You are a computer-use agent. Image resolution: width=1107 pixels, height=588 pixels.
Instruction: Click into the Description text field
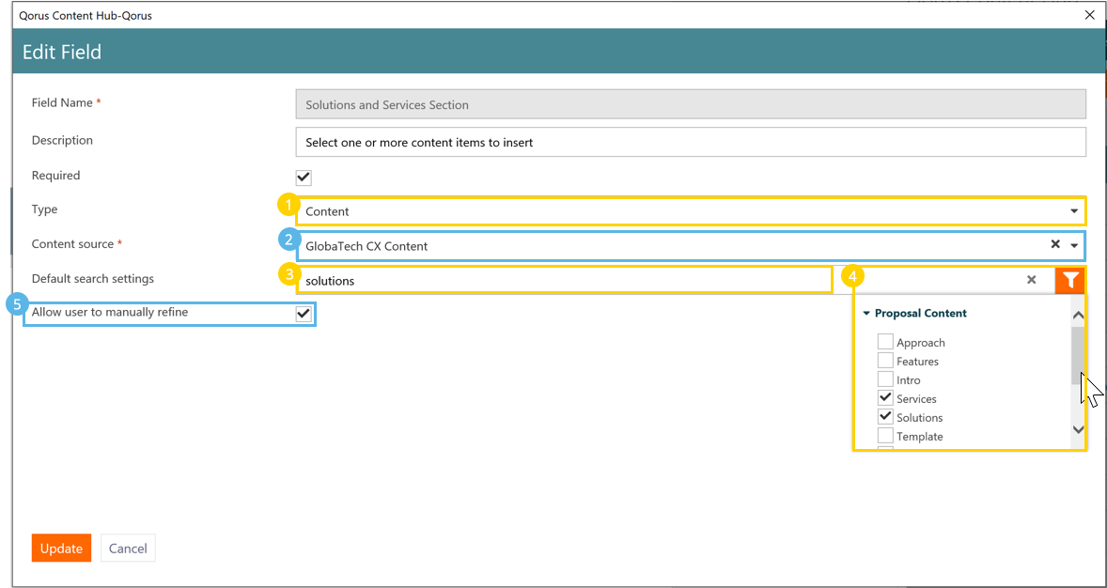tap(691, 142)
